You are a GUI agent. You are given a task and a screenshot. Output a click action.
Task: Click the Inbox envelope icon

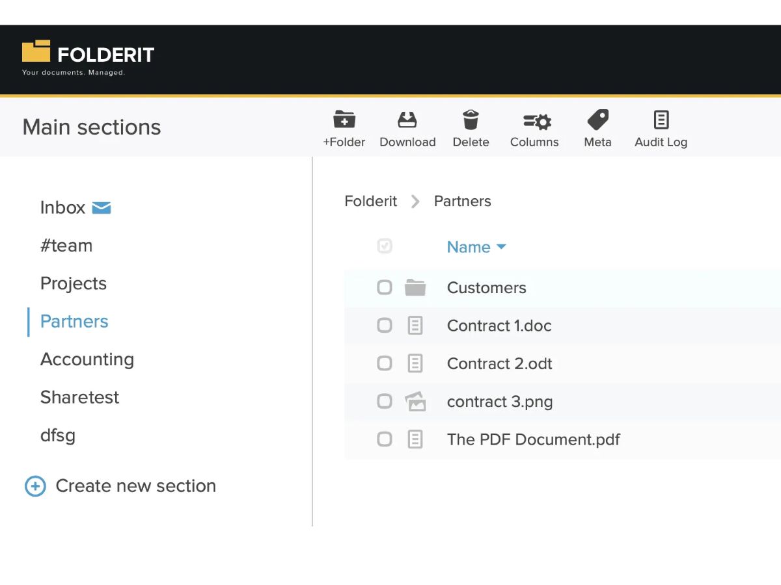(x=102, y=208)
